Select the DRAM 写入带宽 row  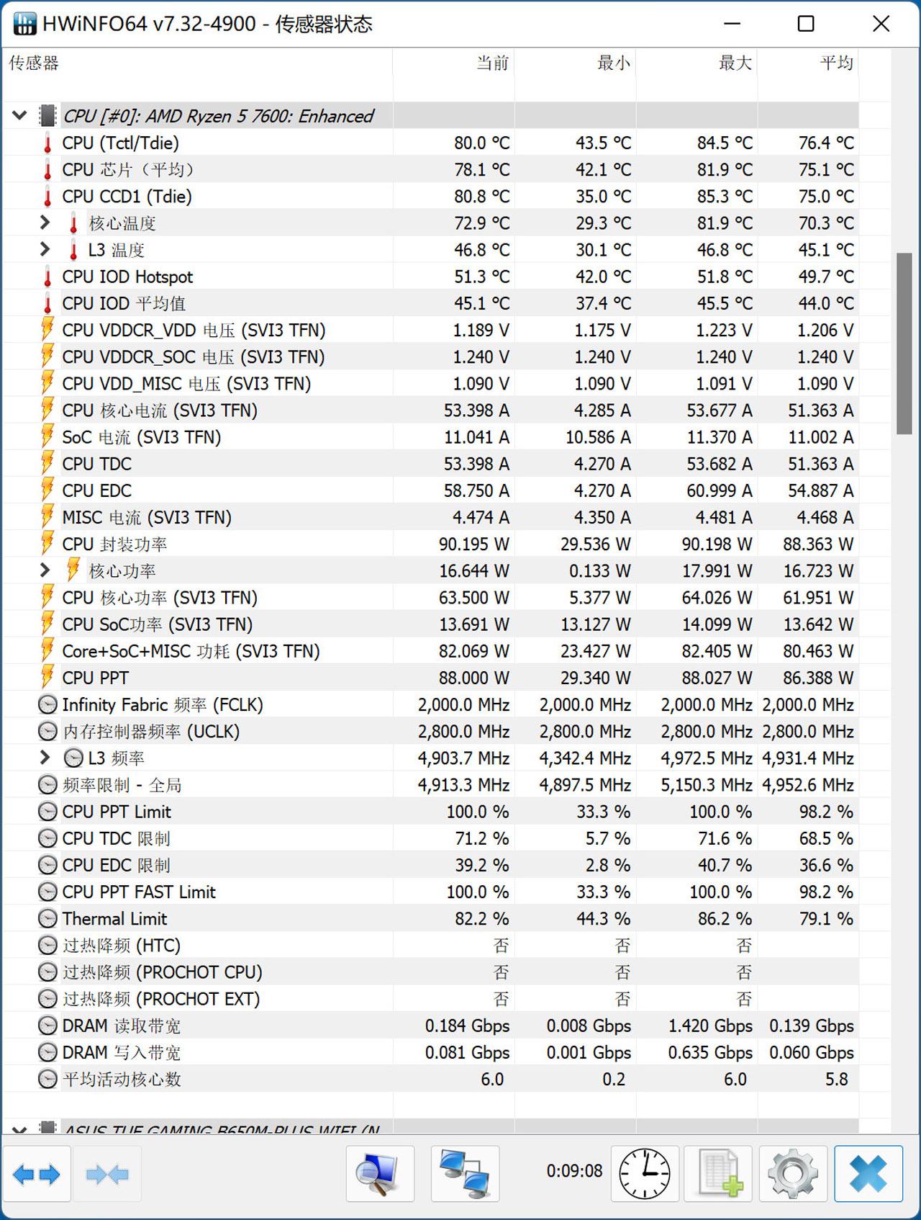click(x=430, y=1052)
